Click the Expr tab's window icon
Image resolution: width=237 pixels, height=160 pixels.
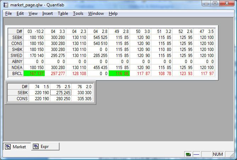click(x=36, y=147)
